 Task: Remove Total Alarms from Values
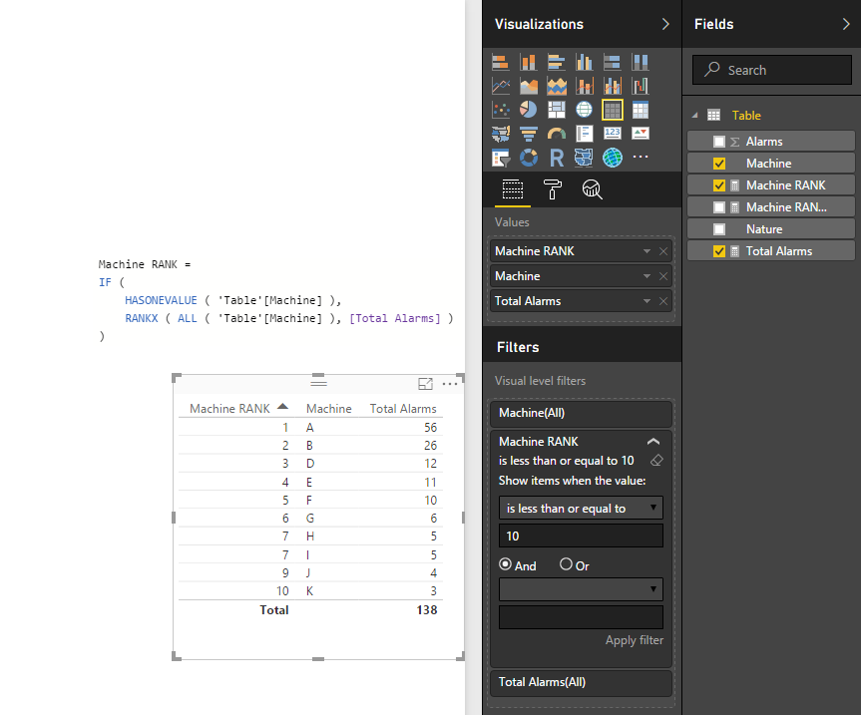[x=663, y=301]
